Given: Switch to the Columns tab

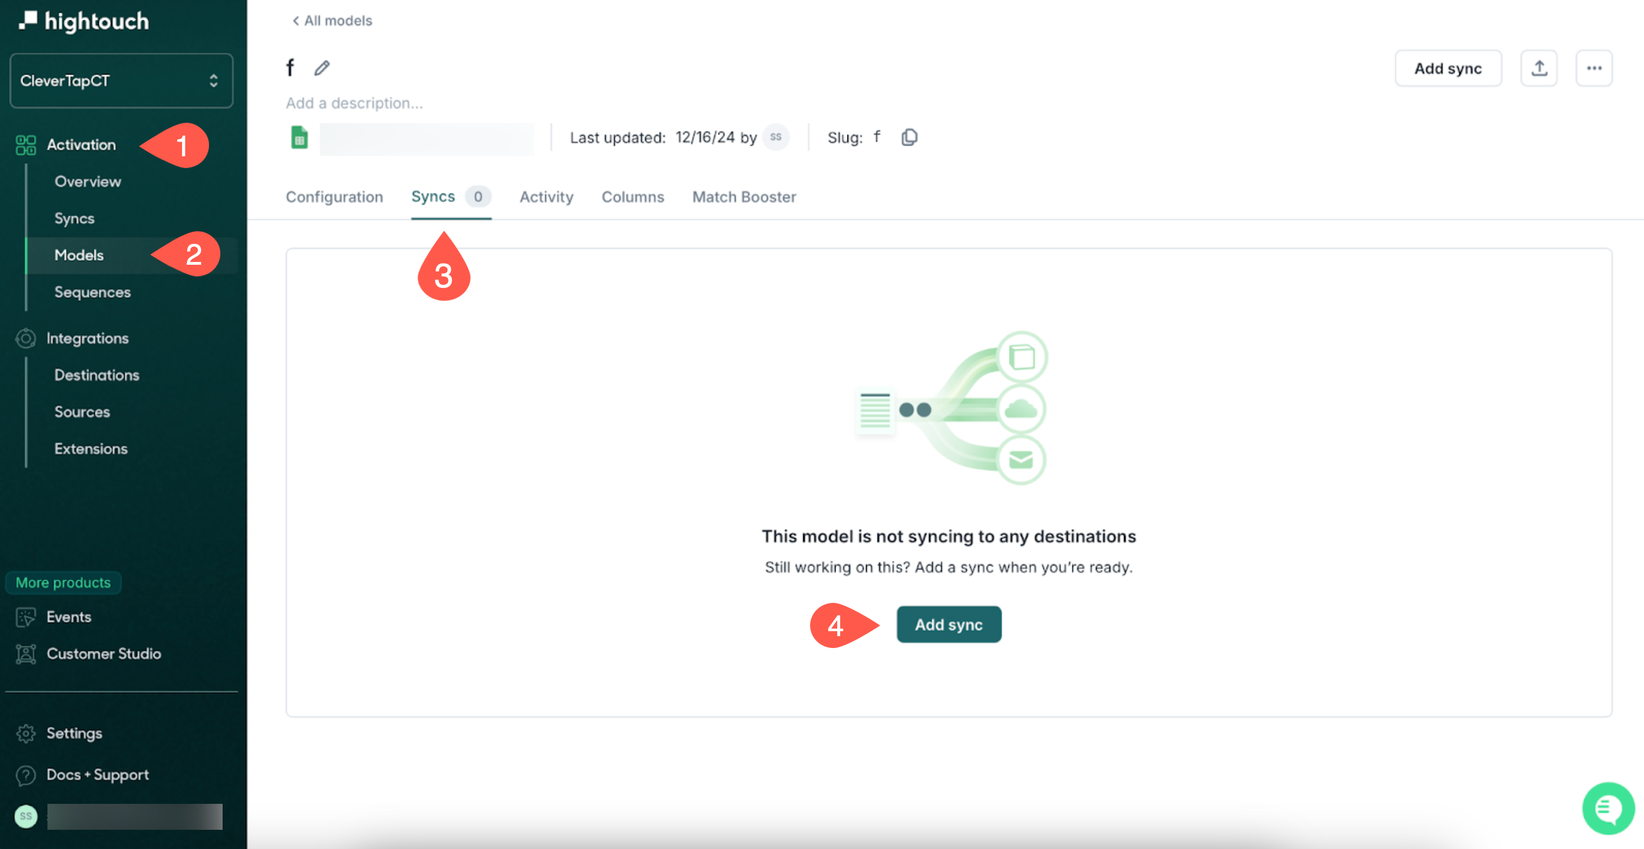Looking at the screenshot, I should click(x=632, y=196).
